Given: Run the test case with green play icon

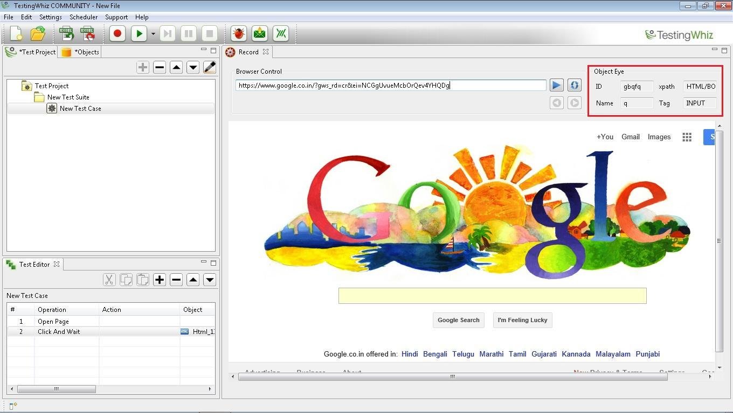Looking at the screenshot, I should pos(139,33).
